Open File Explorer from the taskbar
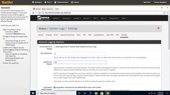 [96, 93]
